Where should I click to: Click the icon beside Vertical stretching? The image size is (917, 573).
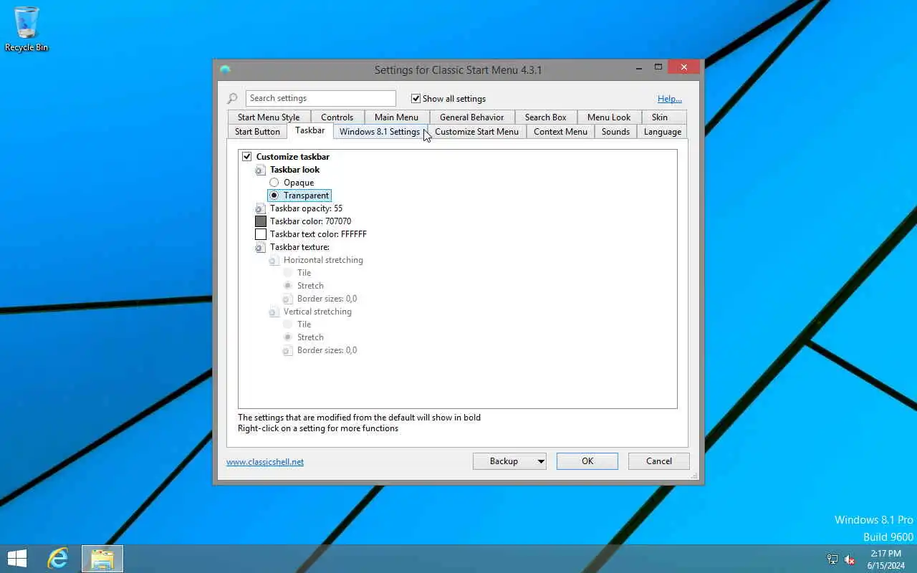274,312
